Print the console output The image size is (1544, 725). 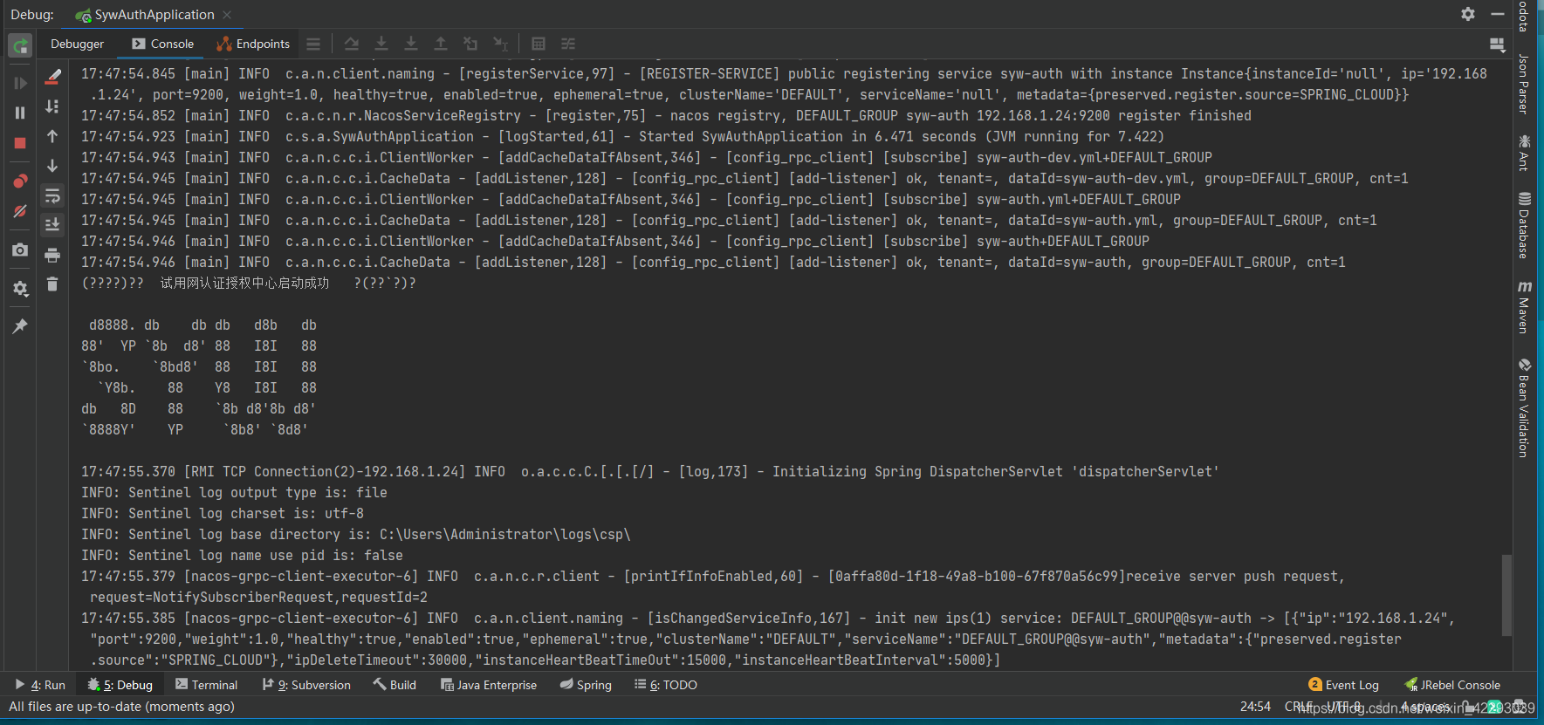click(x=52, y=255)
